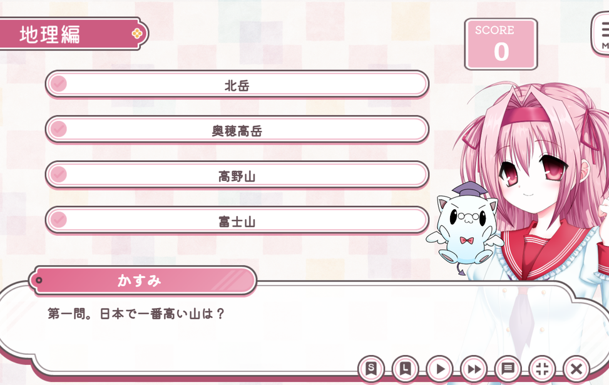
Task: Tick the checkmark beside 北岳
Action: 59,83
